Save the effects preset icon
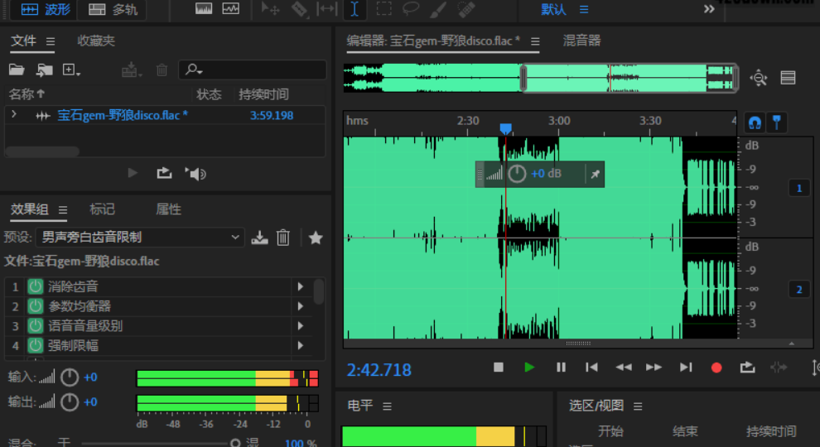 pyautogui.click(x=260, y=238)
